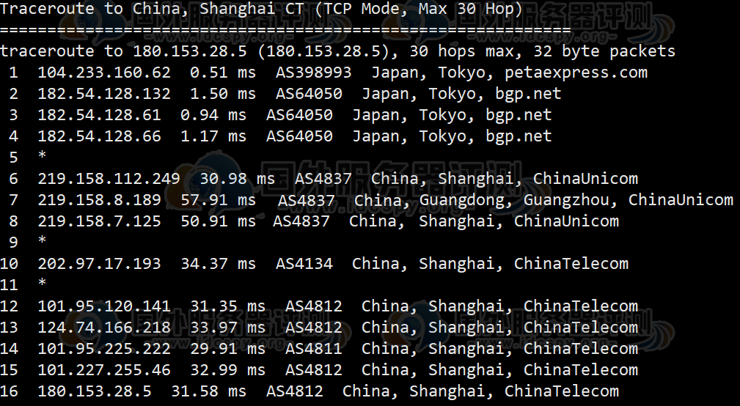
Task: Click AS4134 in hop 10
Action: pyautogui.click(x=304, y=263)
